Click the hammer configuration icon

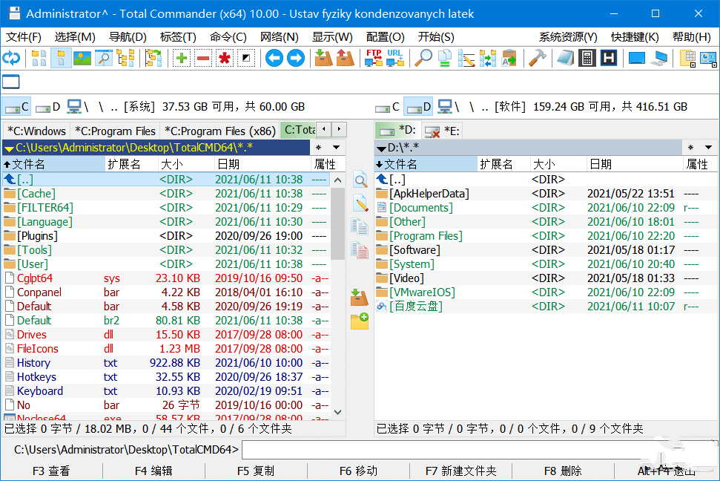pyautogui.click(x=540, y=58)
